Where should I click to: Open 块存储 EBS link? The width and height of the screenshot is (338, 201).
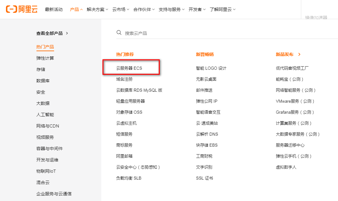click(207, 145)
